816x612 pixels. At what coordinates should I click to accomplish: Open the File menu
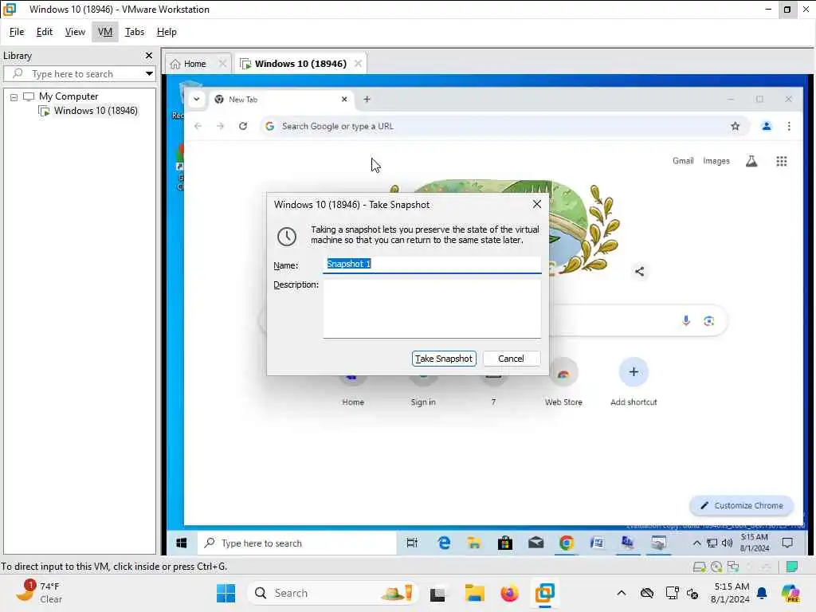tap(17, 32)
